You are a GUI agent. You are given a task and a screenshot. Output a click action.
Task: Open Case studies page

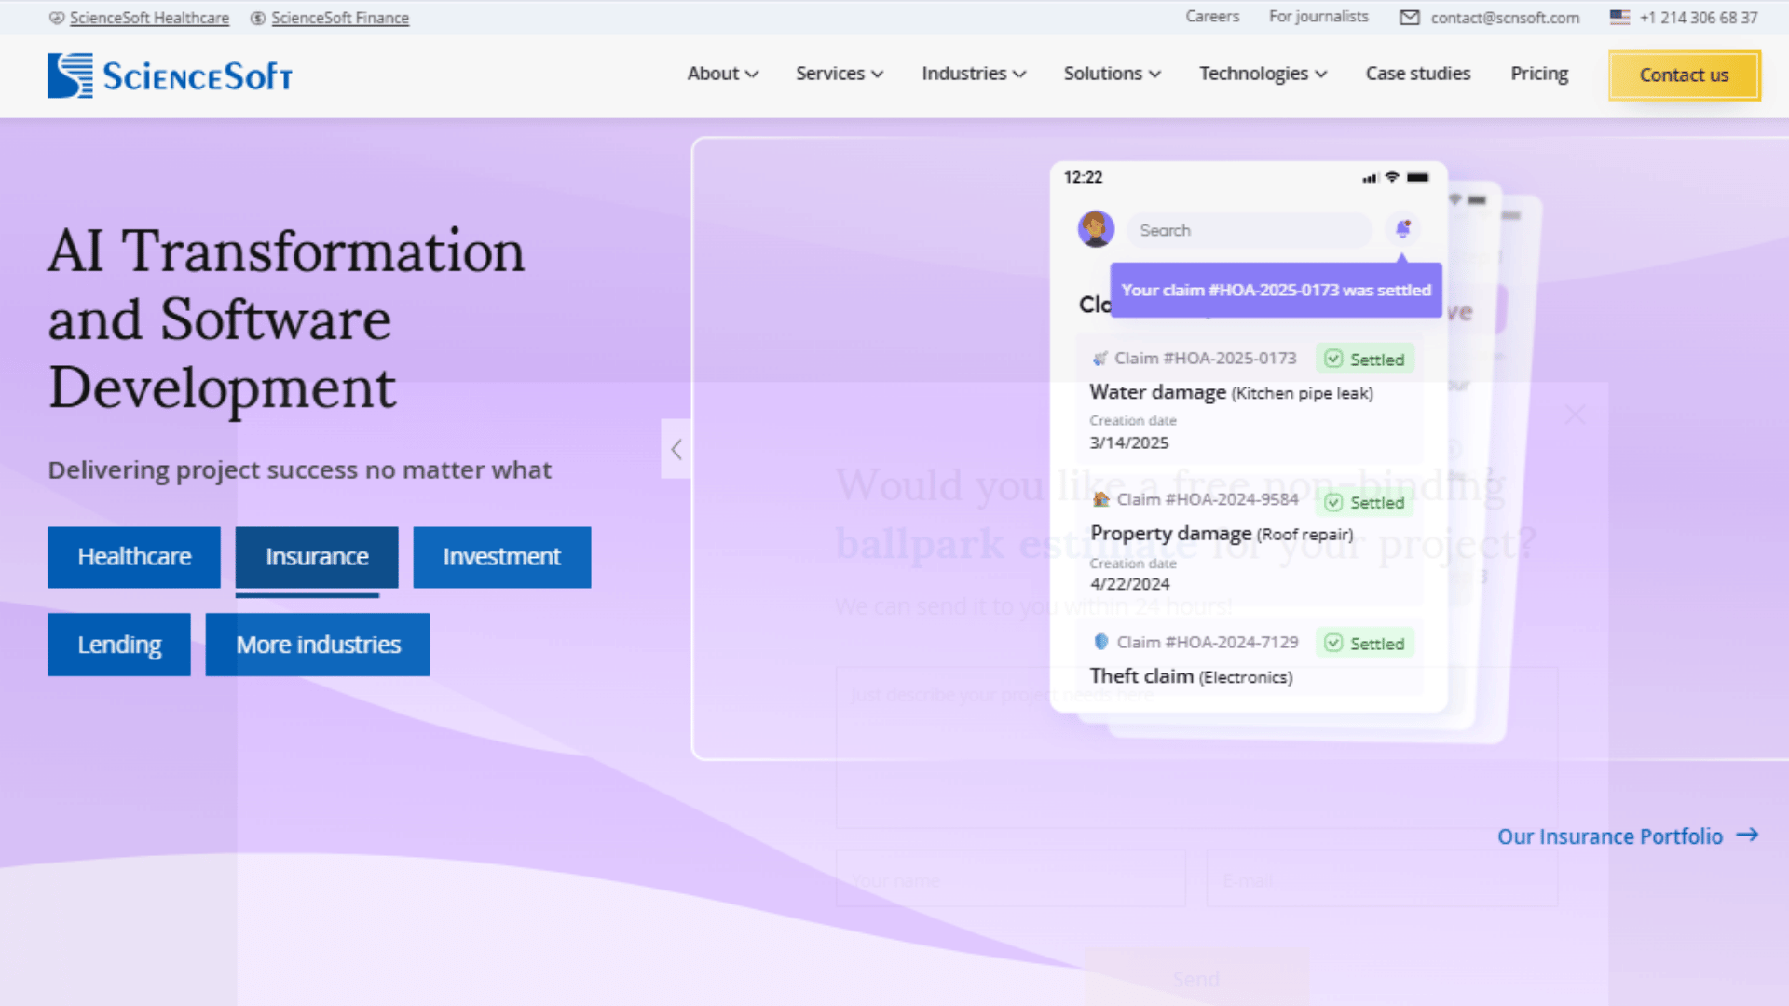point(1418,74)
